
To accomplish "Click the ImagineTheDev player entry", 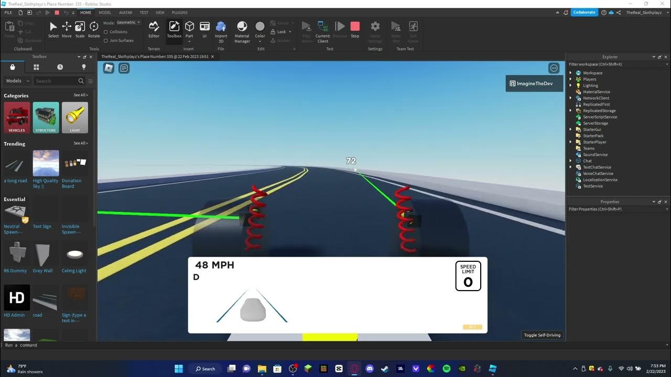I will 534,83.
